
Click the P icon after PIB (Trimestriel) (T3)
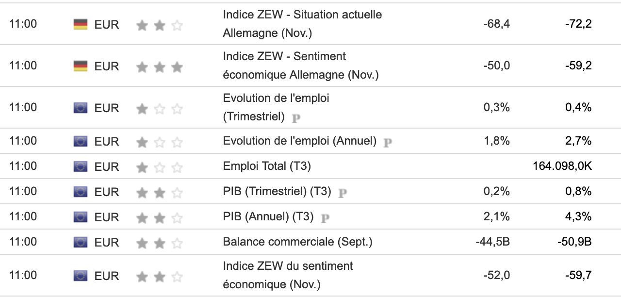point(343,193)
